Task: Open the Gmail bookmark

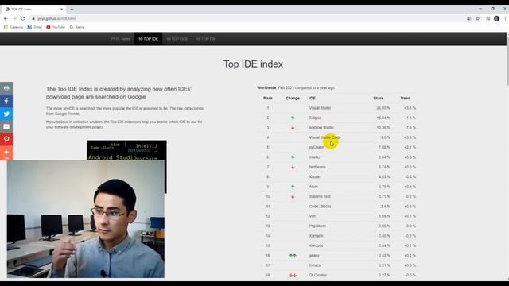Action: pos(34,27)
